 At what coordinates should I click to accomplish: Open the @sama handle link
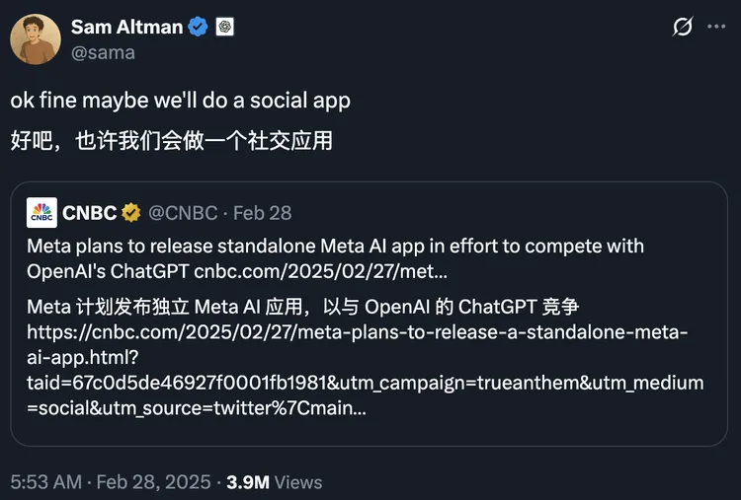coord(103,52)
